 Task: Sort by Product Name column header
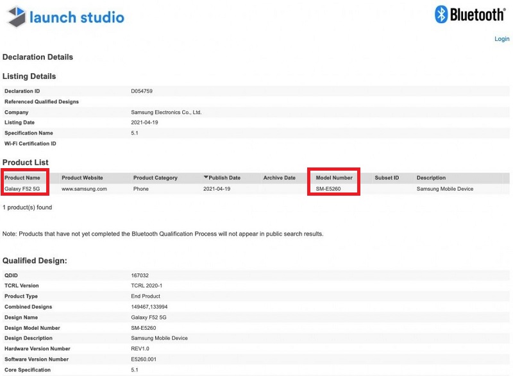tap(22, 178)
